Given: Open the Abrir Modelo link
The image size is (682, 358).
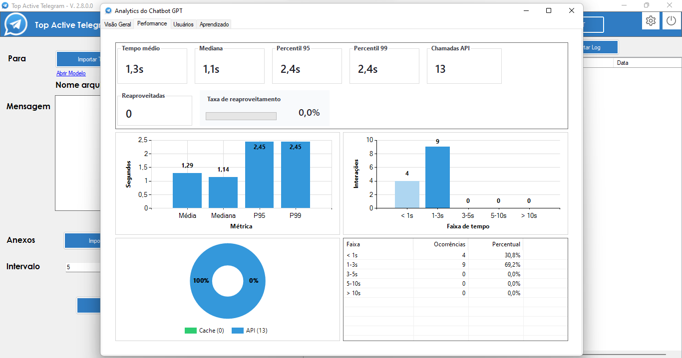Looking at the screenshot, I should tap(71, 73).
